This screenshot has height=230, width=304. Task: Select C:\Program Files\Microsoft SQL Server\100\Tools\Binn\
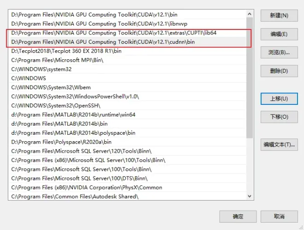pos(127,169)
